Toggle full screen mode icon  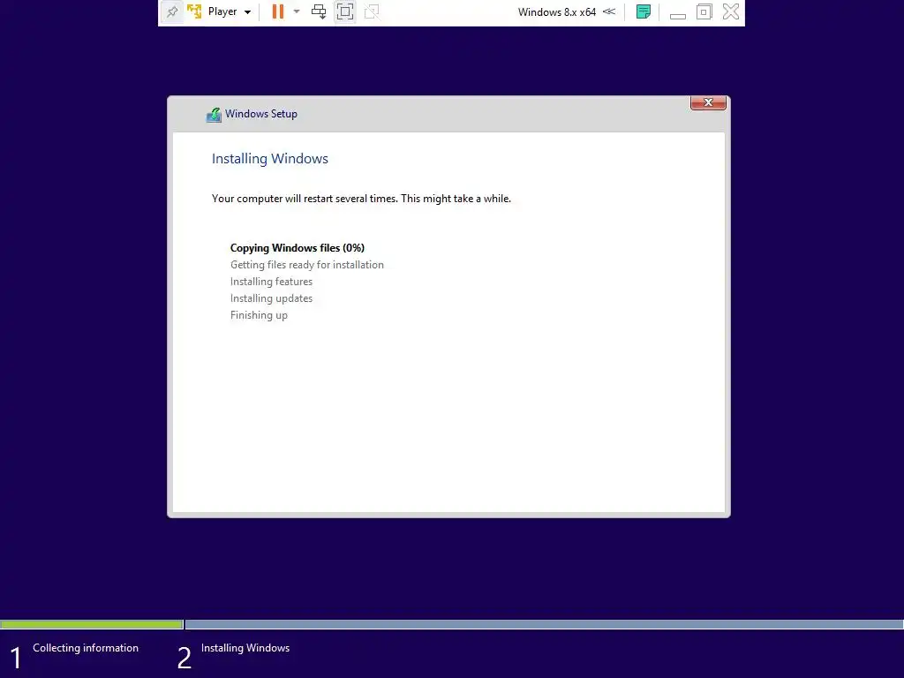click(x=345, y=11)
